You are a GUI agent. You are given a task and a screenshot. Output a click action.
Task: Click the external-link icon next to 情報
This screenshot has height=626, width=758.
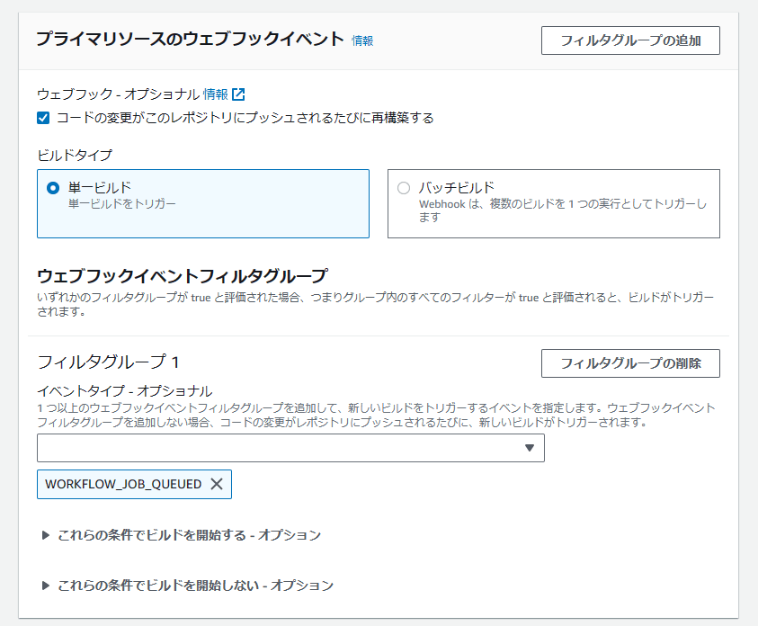(x=238, y=94)
